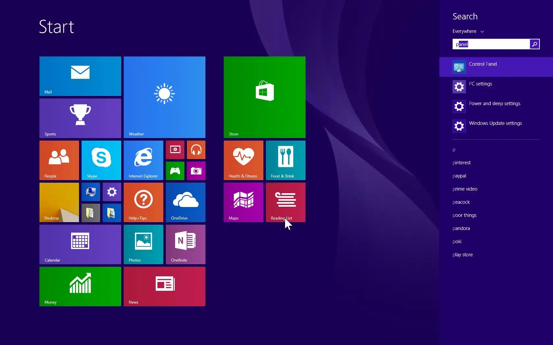Launch the OneNote tile
This screenshot has height=345, width=553.
tap(186, 244)
